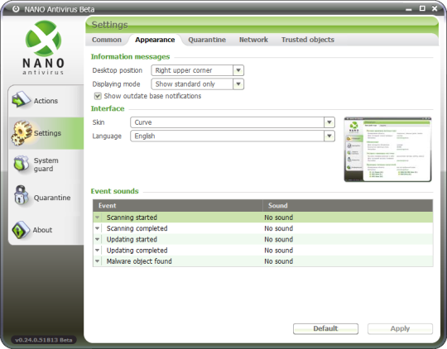Viewport: 447px width, 349px height.
Task: Click the Sound column header
Action: tap(348, 205)
